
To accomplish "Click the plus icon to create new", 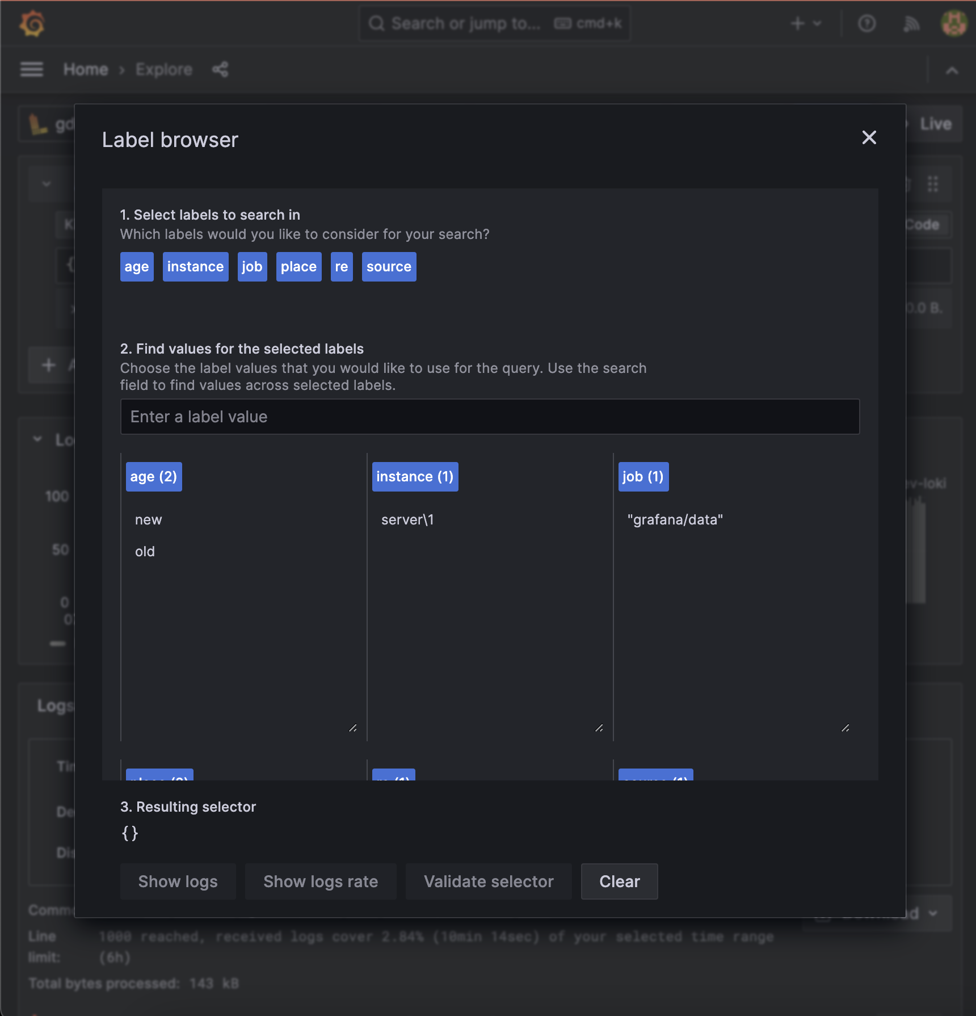I will pyautogui.click(x=798, y=23).
